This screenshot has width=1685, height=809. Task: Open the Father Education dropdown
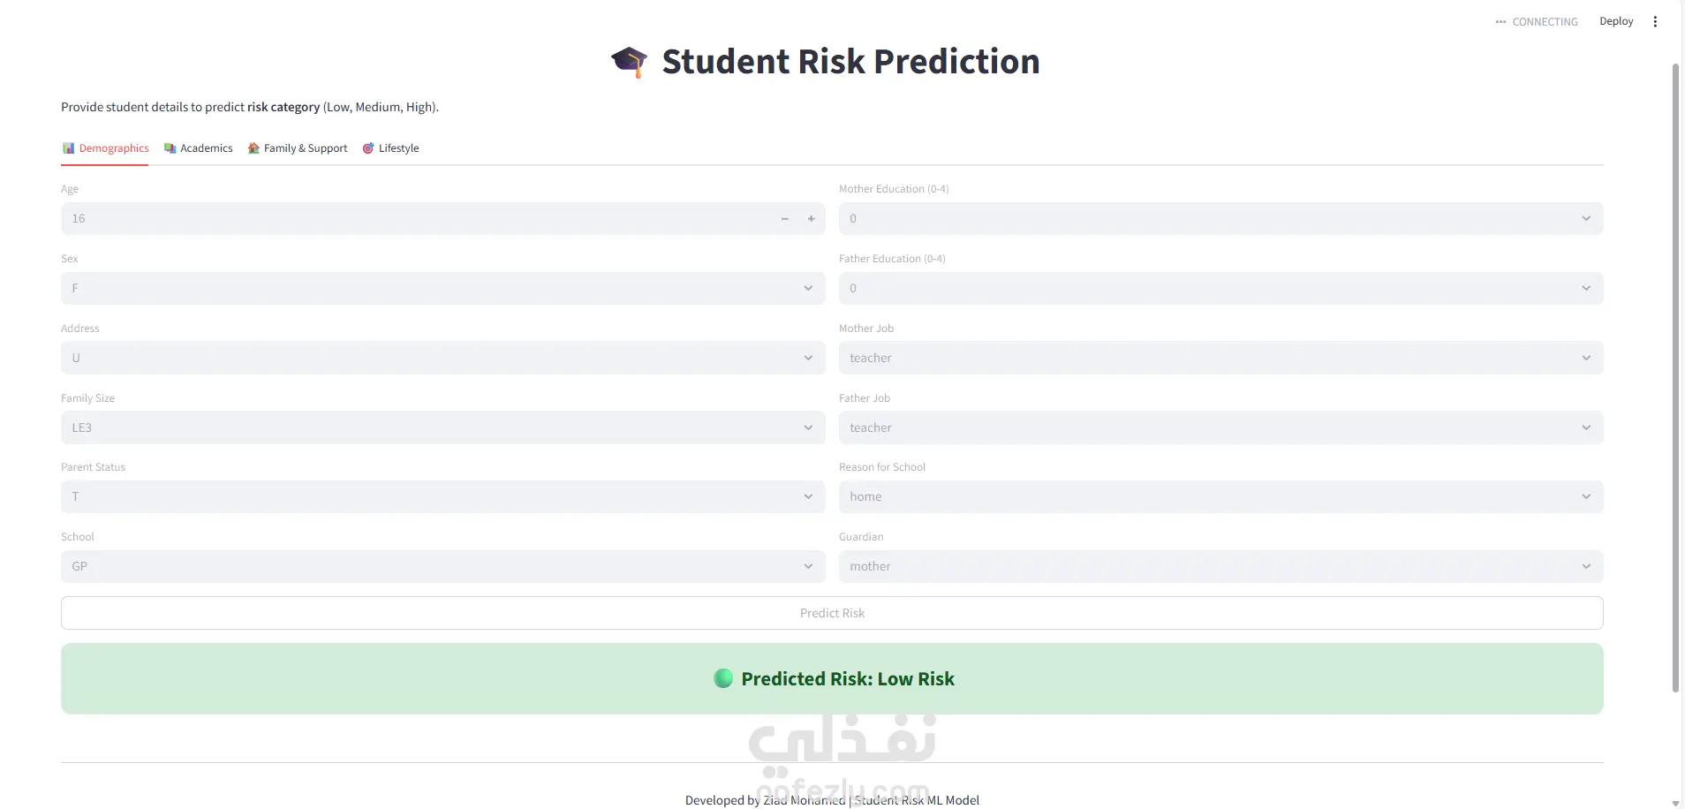coord(1220,289)
